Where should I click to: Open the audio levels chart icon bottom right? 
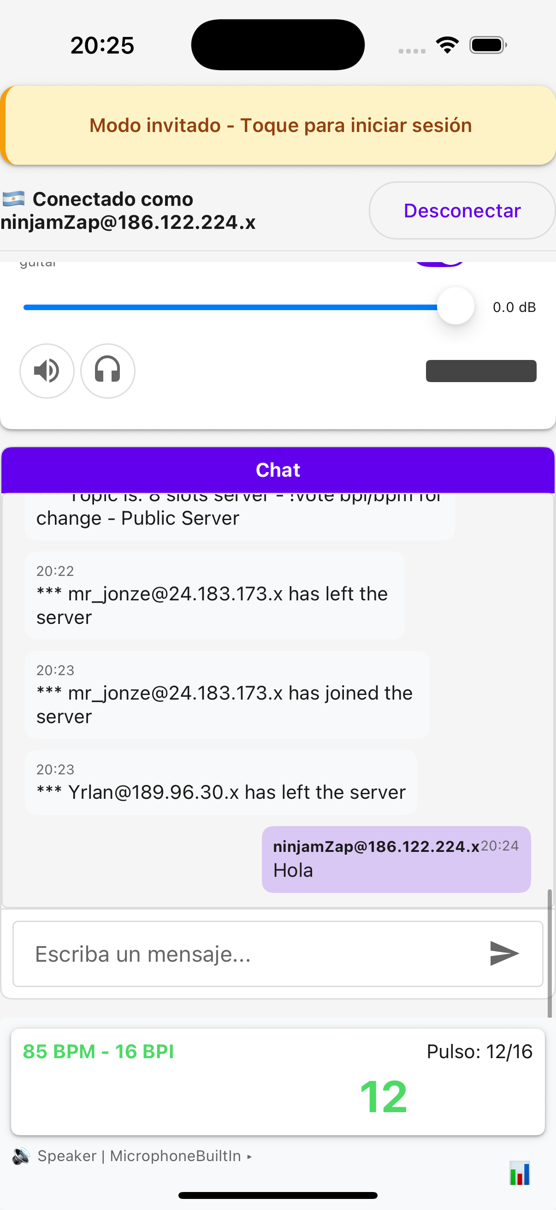tap(520, 1172)
